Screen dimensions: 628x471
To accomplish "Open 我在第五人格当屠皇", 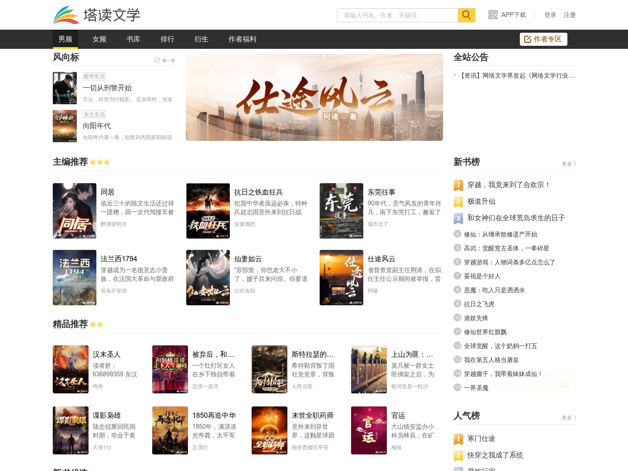I will [x=491, y=360].
